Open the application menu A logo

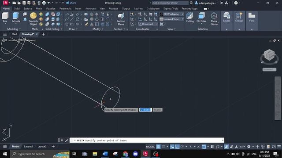(6, 3)
